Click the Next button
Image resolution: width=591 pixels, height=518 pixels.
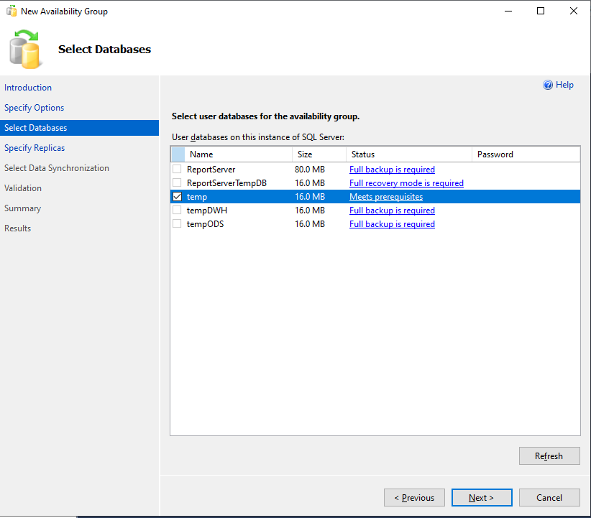(x=481, y=498)
